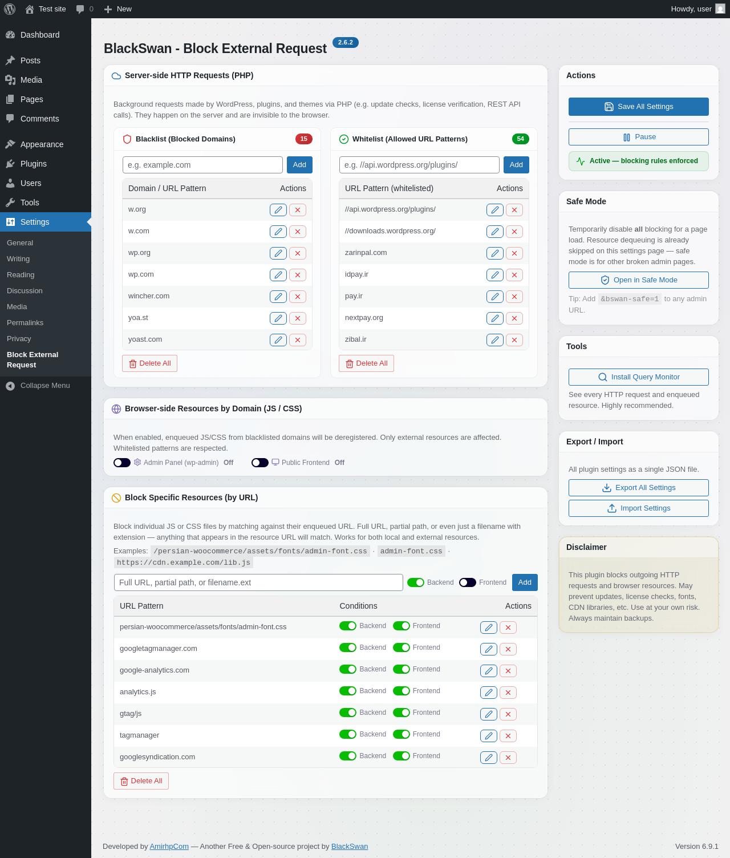Delete All blacklisted domains
730x858 pixels.
coord(149,363)
